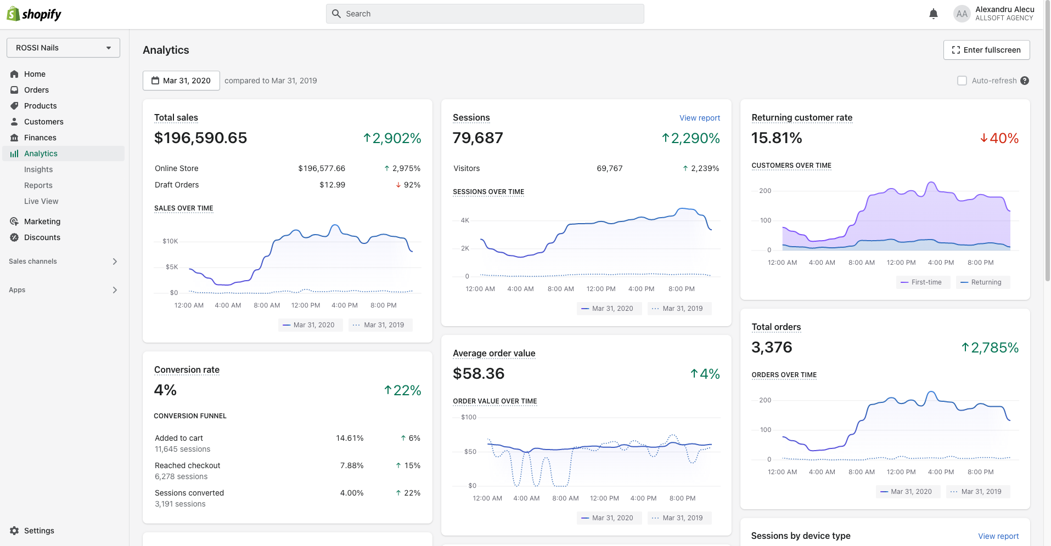
Task: Toggle Mar 31, 2019 legend in Total orders chart
Action: coord(978,492)
